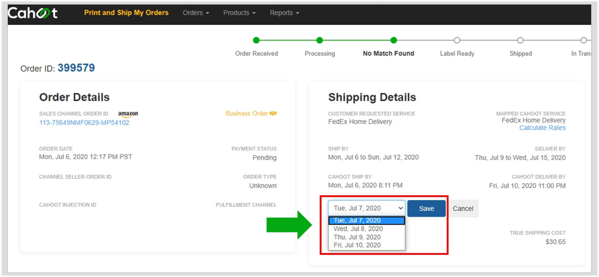Select Thu, Jul 9, 2020 option
The image size is (599, 277).
[366, 237]
